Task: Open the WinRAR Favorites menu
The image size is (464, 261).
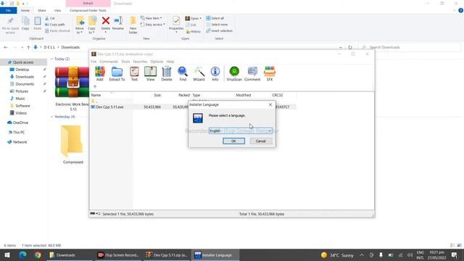Action: coord(140,62)
